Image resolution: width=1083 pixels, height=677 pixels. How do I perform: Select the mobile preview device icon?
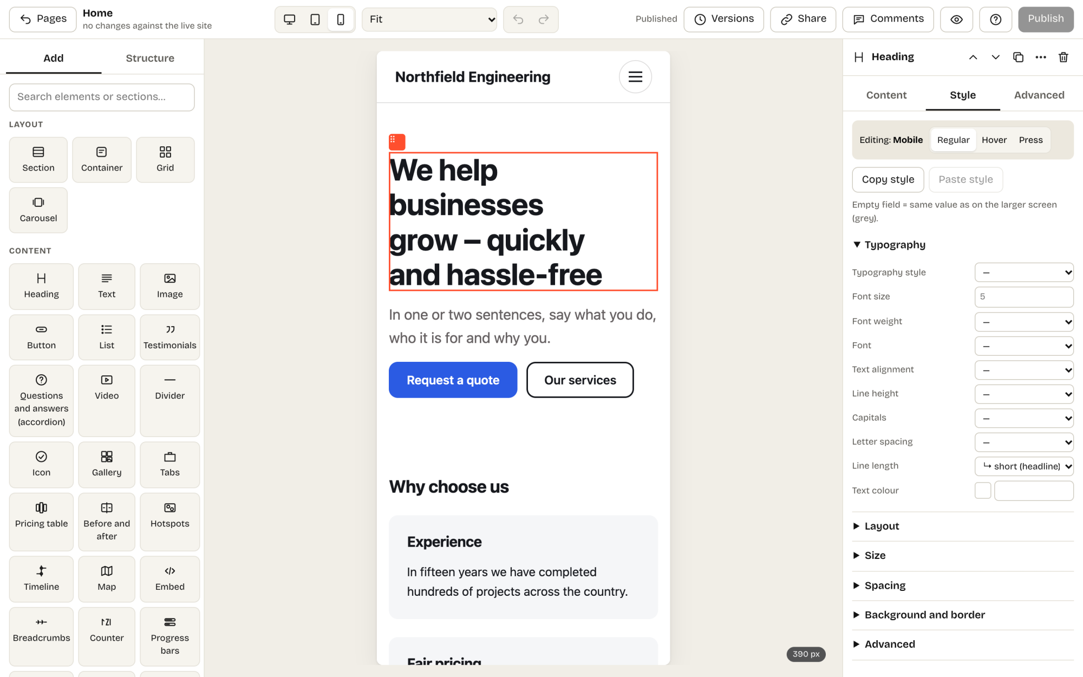click(341, 19)
